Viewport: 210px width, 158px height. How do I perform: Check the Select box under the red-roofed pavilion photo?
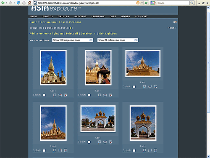89,95
